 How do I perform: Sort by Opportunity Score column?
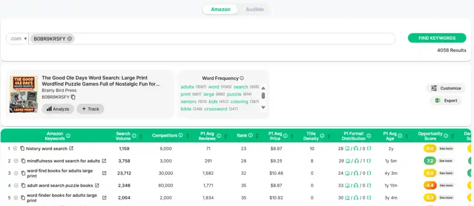[x=453, y=136]
